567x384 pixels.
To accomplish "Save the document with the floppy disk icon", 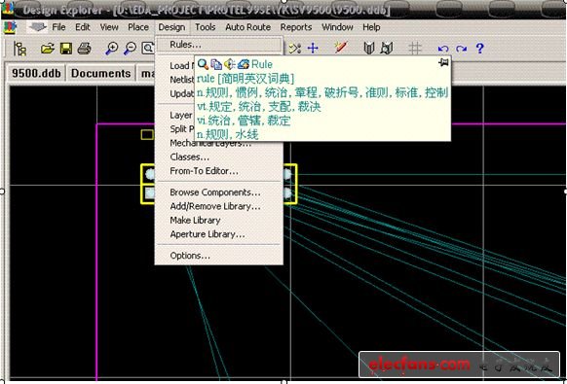I will [66, 49].
